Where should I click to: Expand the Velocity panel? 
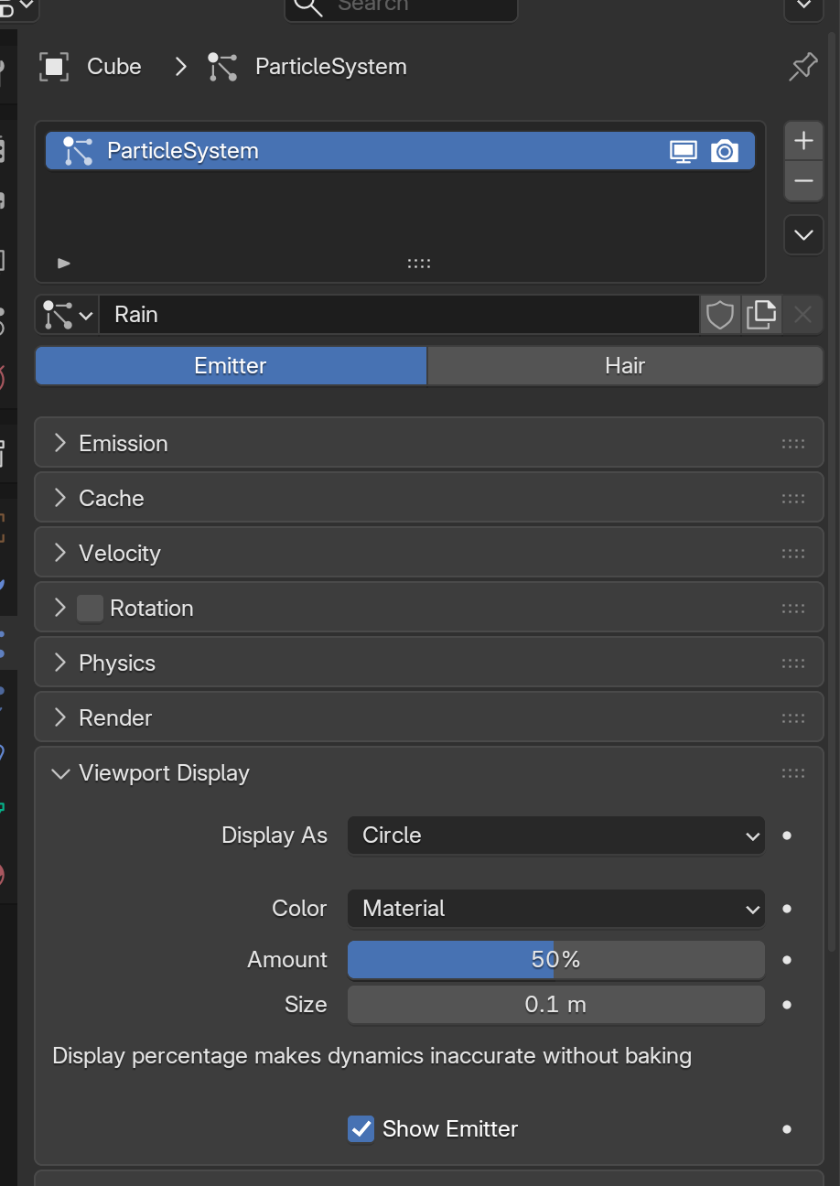point(60,554)
